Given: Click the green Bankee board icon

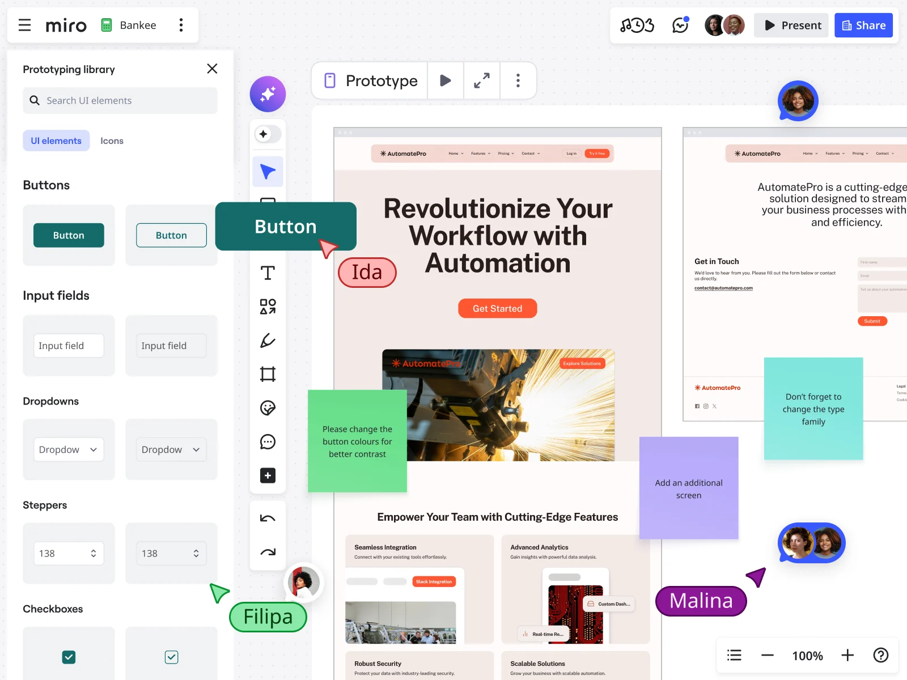Looking at the screenshot, I should coord(106,25).
